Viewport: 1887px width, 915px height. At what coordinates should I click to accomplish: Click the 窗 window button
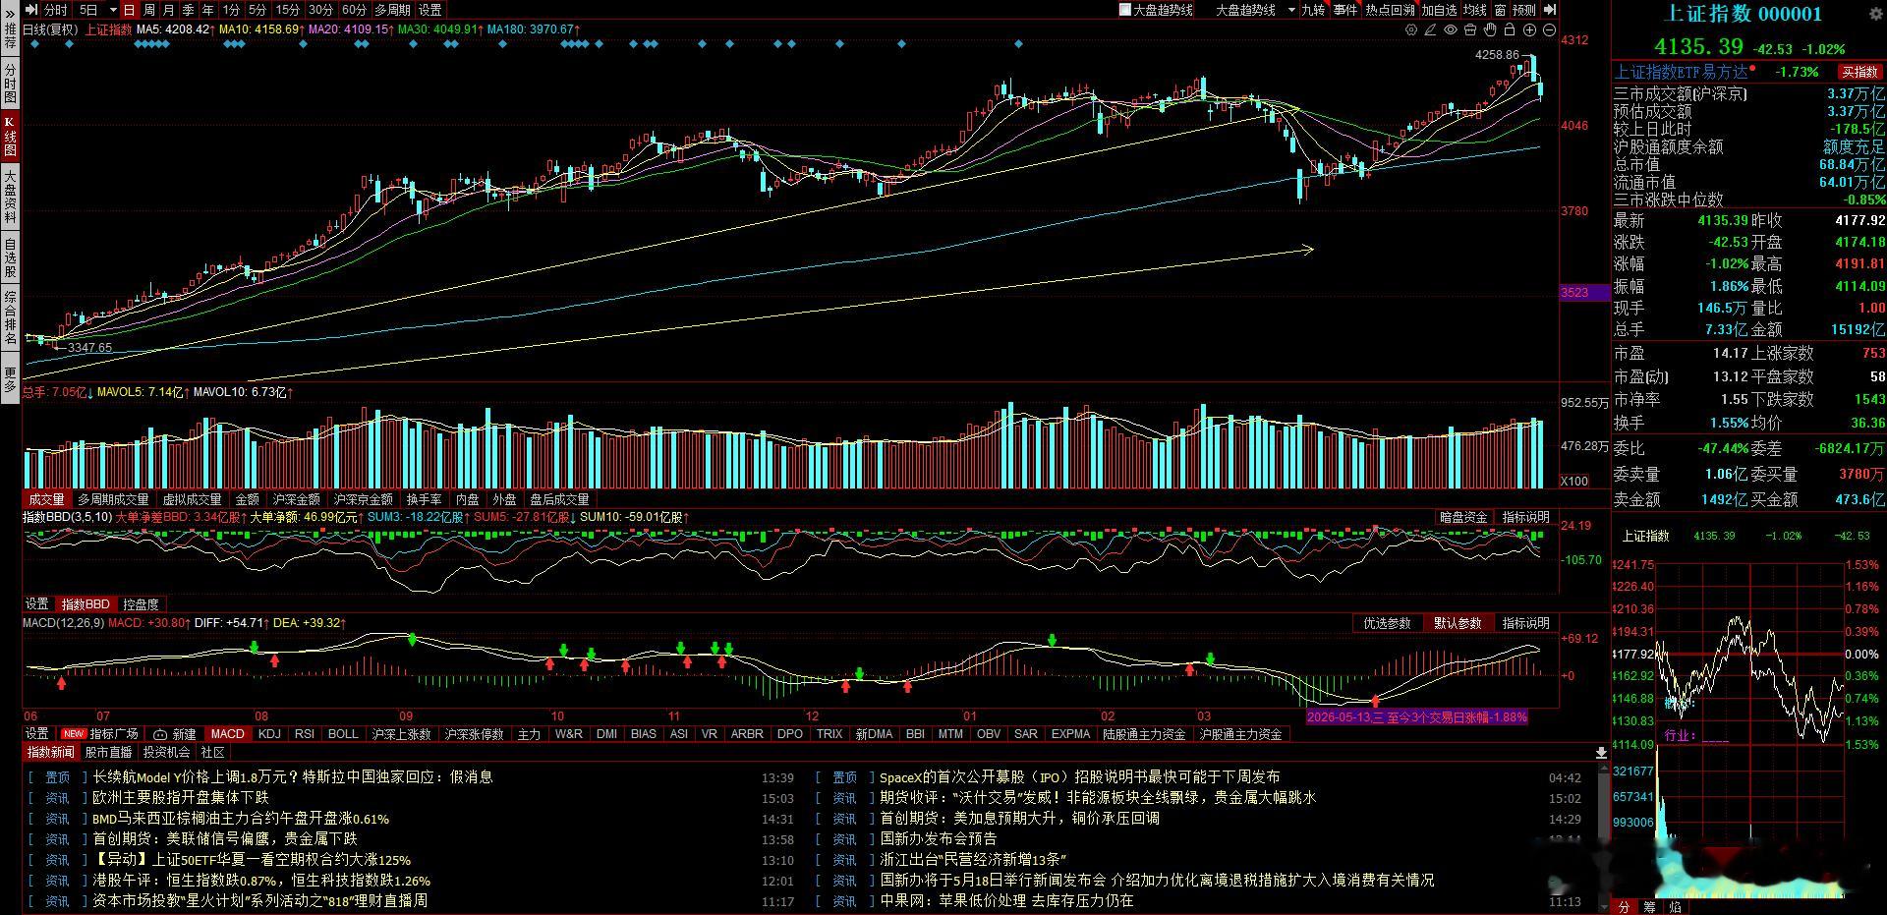tap(1501, 10)
